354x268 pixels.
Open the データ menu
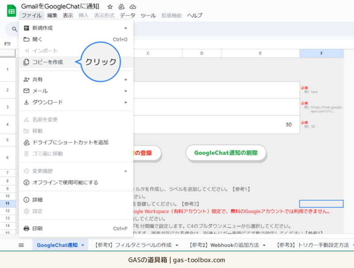click(127, 15)
